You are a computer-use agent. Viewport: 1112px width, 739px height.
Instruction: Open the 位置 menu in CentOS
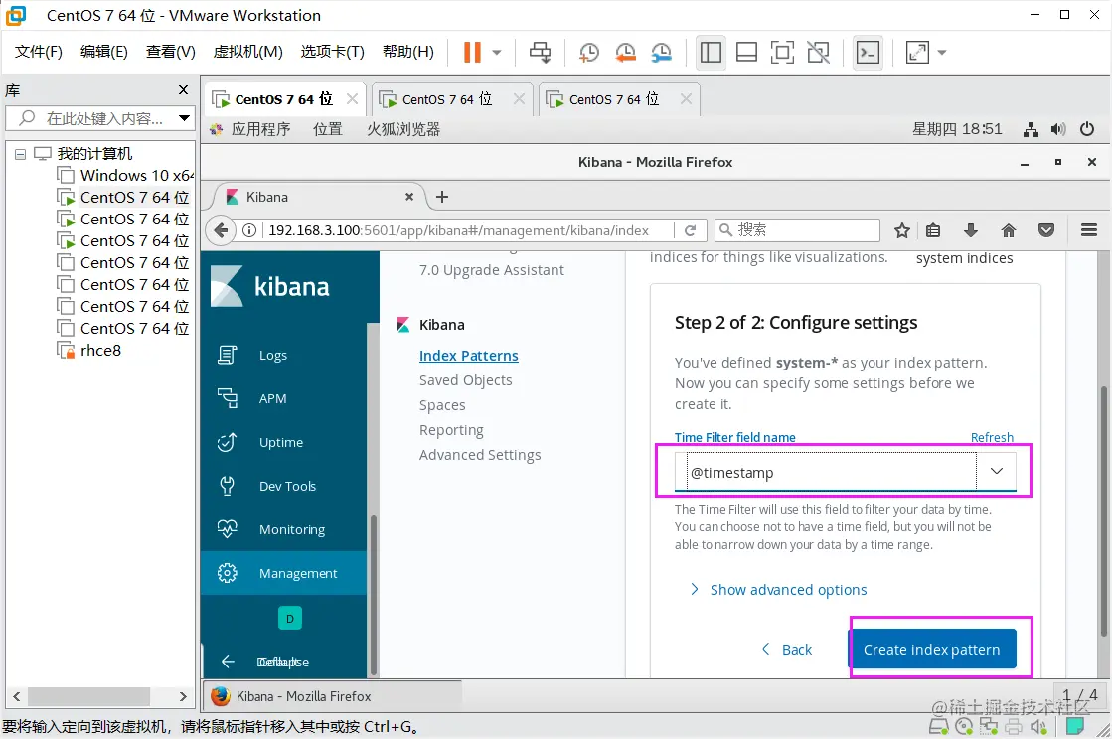[x=328, y=129]
